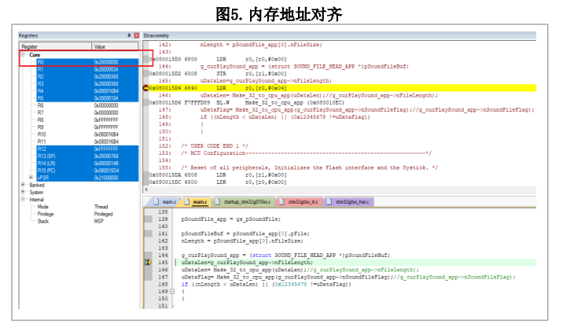Select the R4 register row
Viewport: 563px width, 331px height.
[87, 91]
